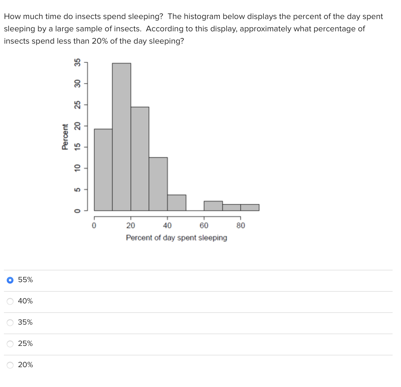401x387 pixels.
Task: Click the 20% answer row label text
Action: [x=26, y=365]
